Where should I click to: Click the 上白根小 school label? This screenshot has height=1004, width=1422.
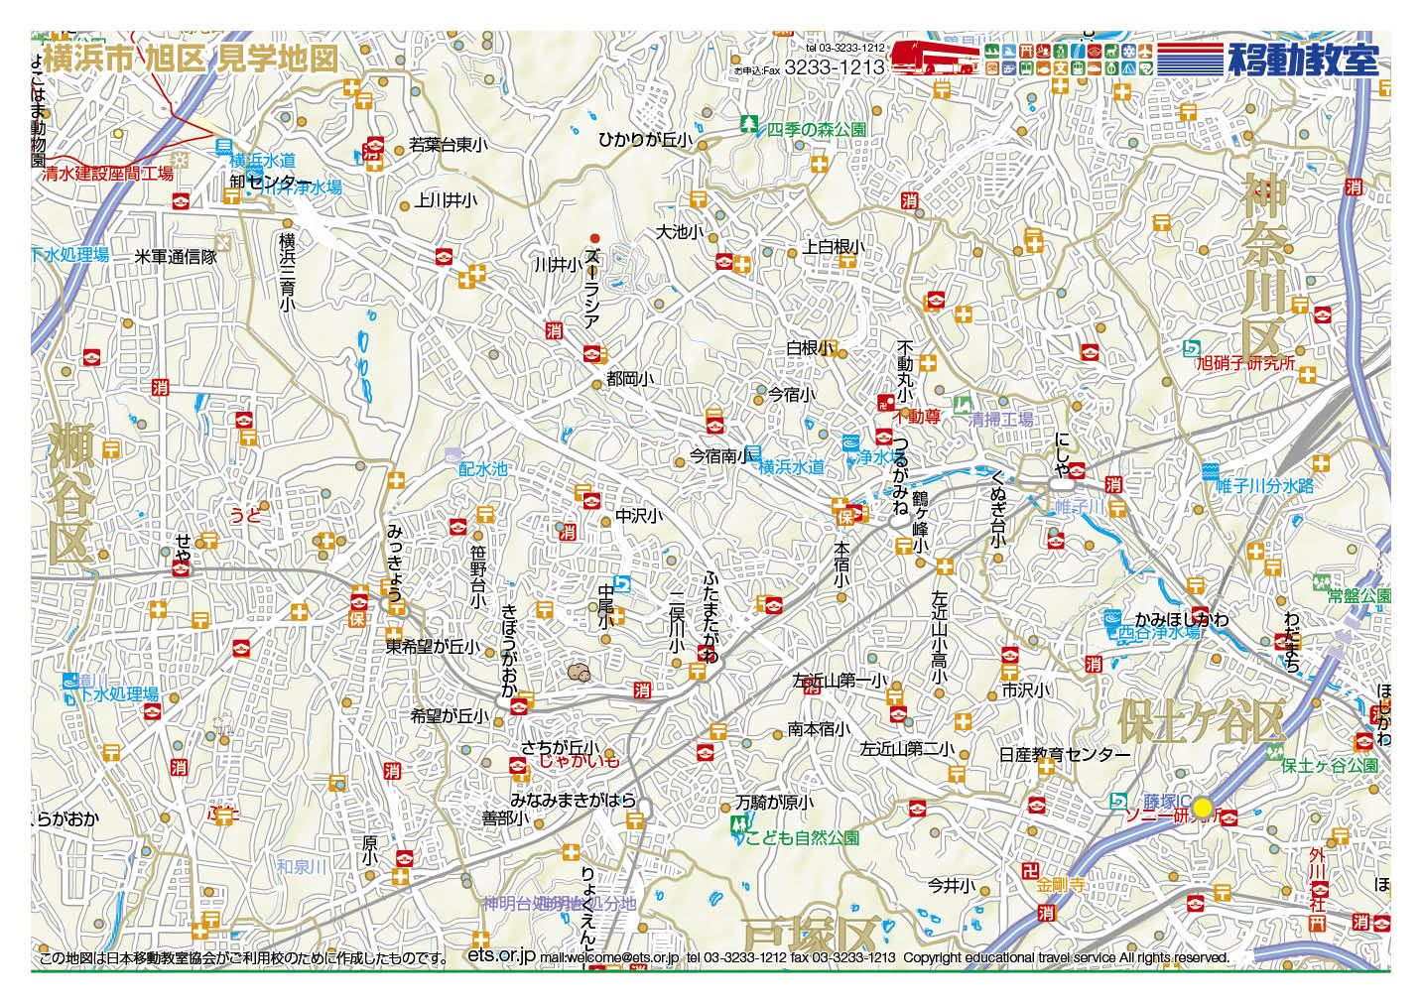point(834,247)
